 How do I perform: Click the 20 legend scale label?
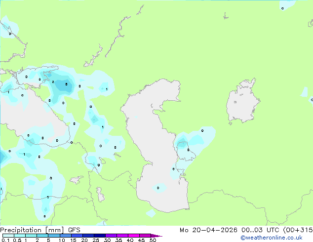point(84,240)
